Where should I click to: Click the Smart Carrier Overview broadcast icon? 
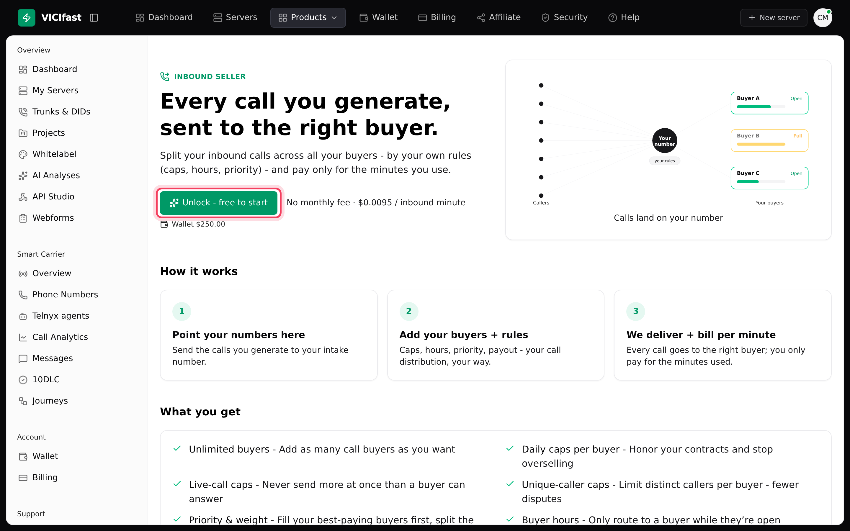pos(23,273)
